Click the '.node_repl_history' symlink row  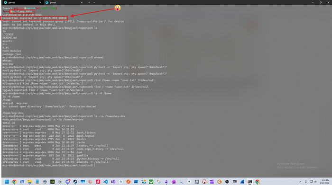point(63,149)
